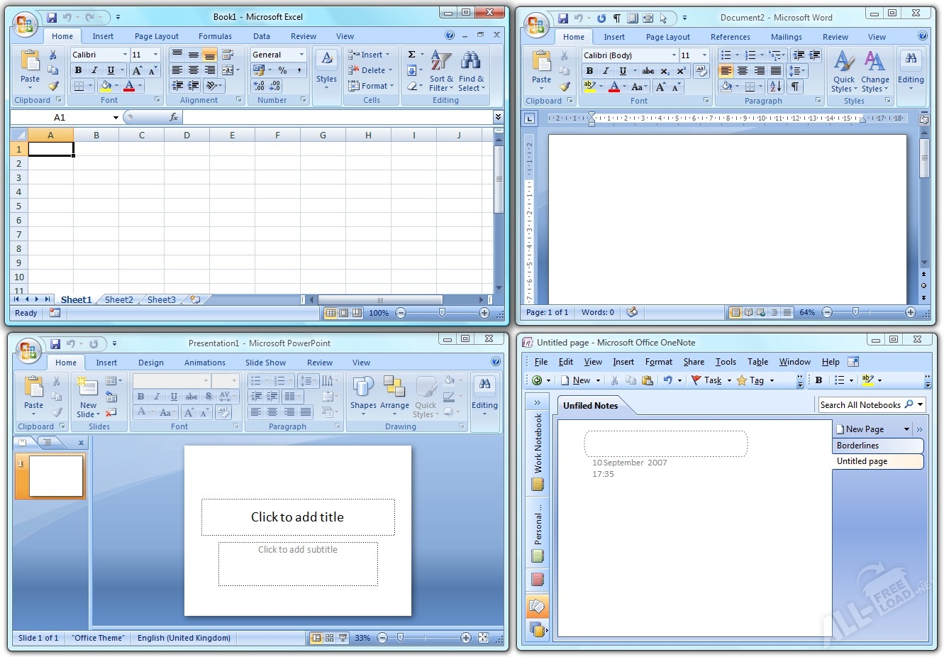
Task: Toggle Italic in Word's Font group
Action: [x=606, y=71]
